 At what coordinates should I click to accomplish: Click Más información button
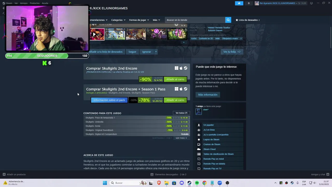pos(208,95)
